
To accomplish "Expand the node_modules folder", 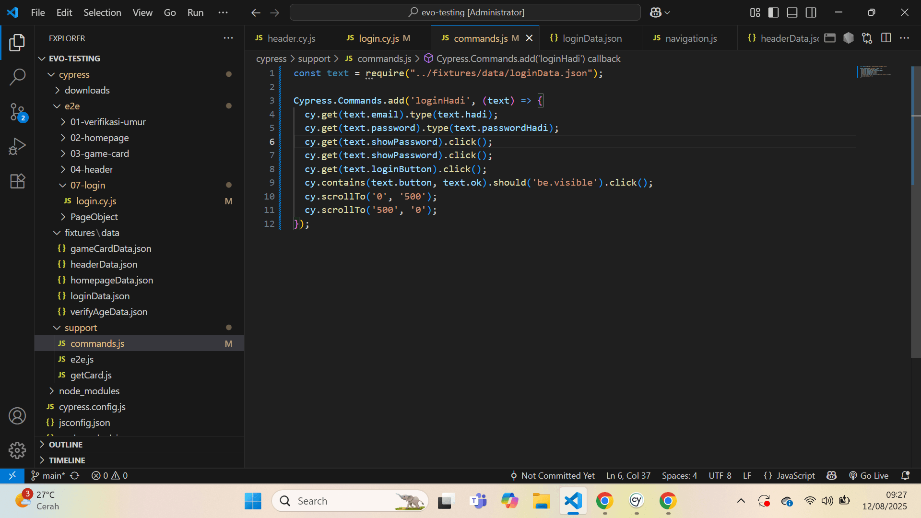I will 89,391.
